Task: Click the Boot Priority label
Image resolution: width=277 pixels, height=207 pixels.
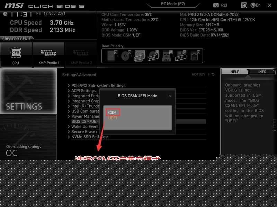Action: point(113,46)
